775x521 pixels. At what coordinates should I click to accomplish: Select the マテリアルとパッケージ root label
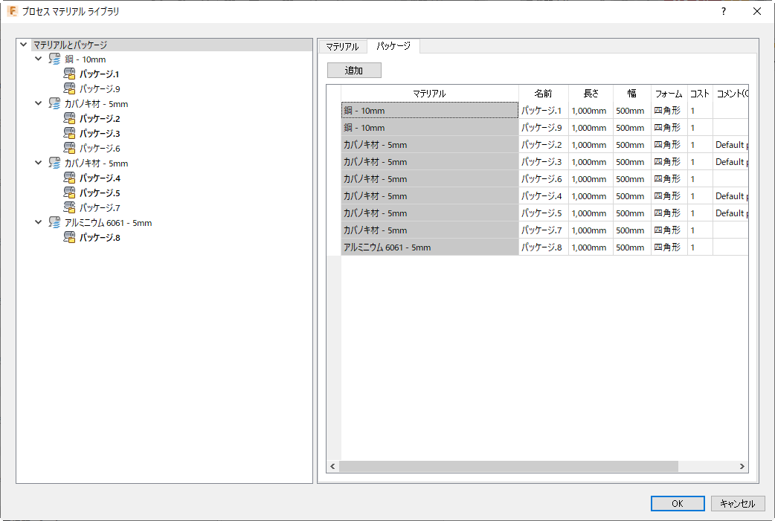coord(70,45)
